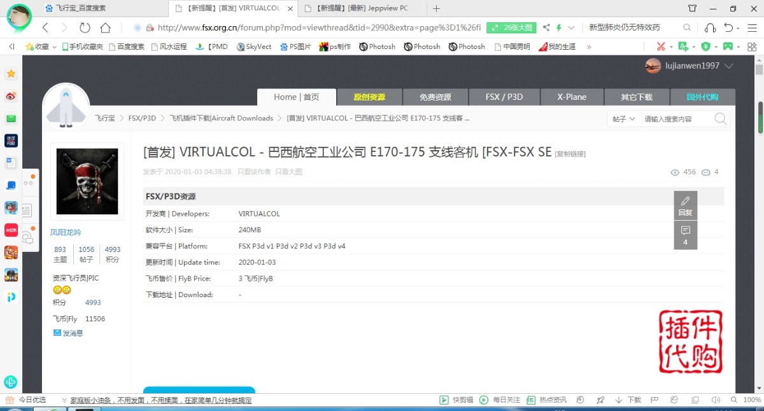Image resolution: width=764 pixels, height=411 pixels.
Task: Open the 其它下载 navigation tab
Action: pos(637,97)
